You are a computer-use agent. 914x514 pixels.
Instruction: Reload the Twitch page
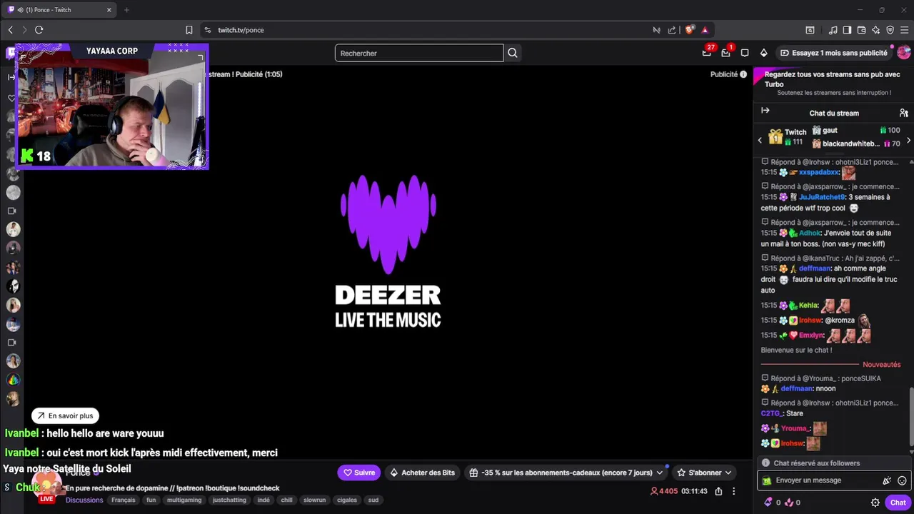point(39,30)
